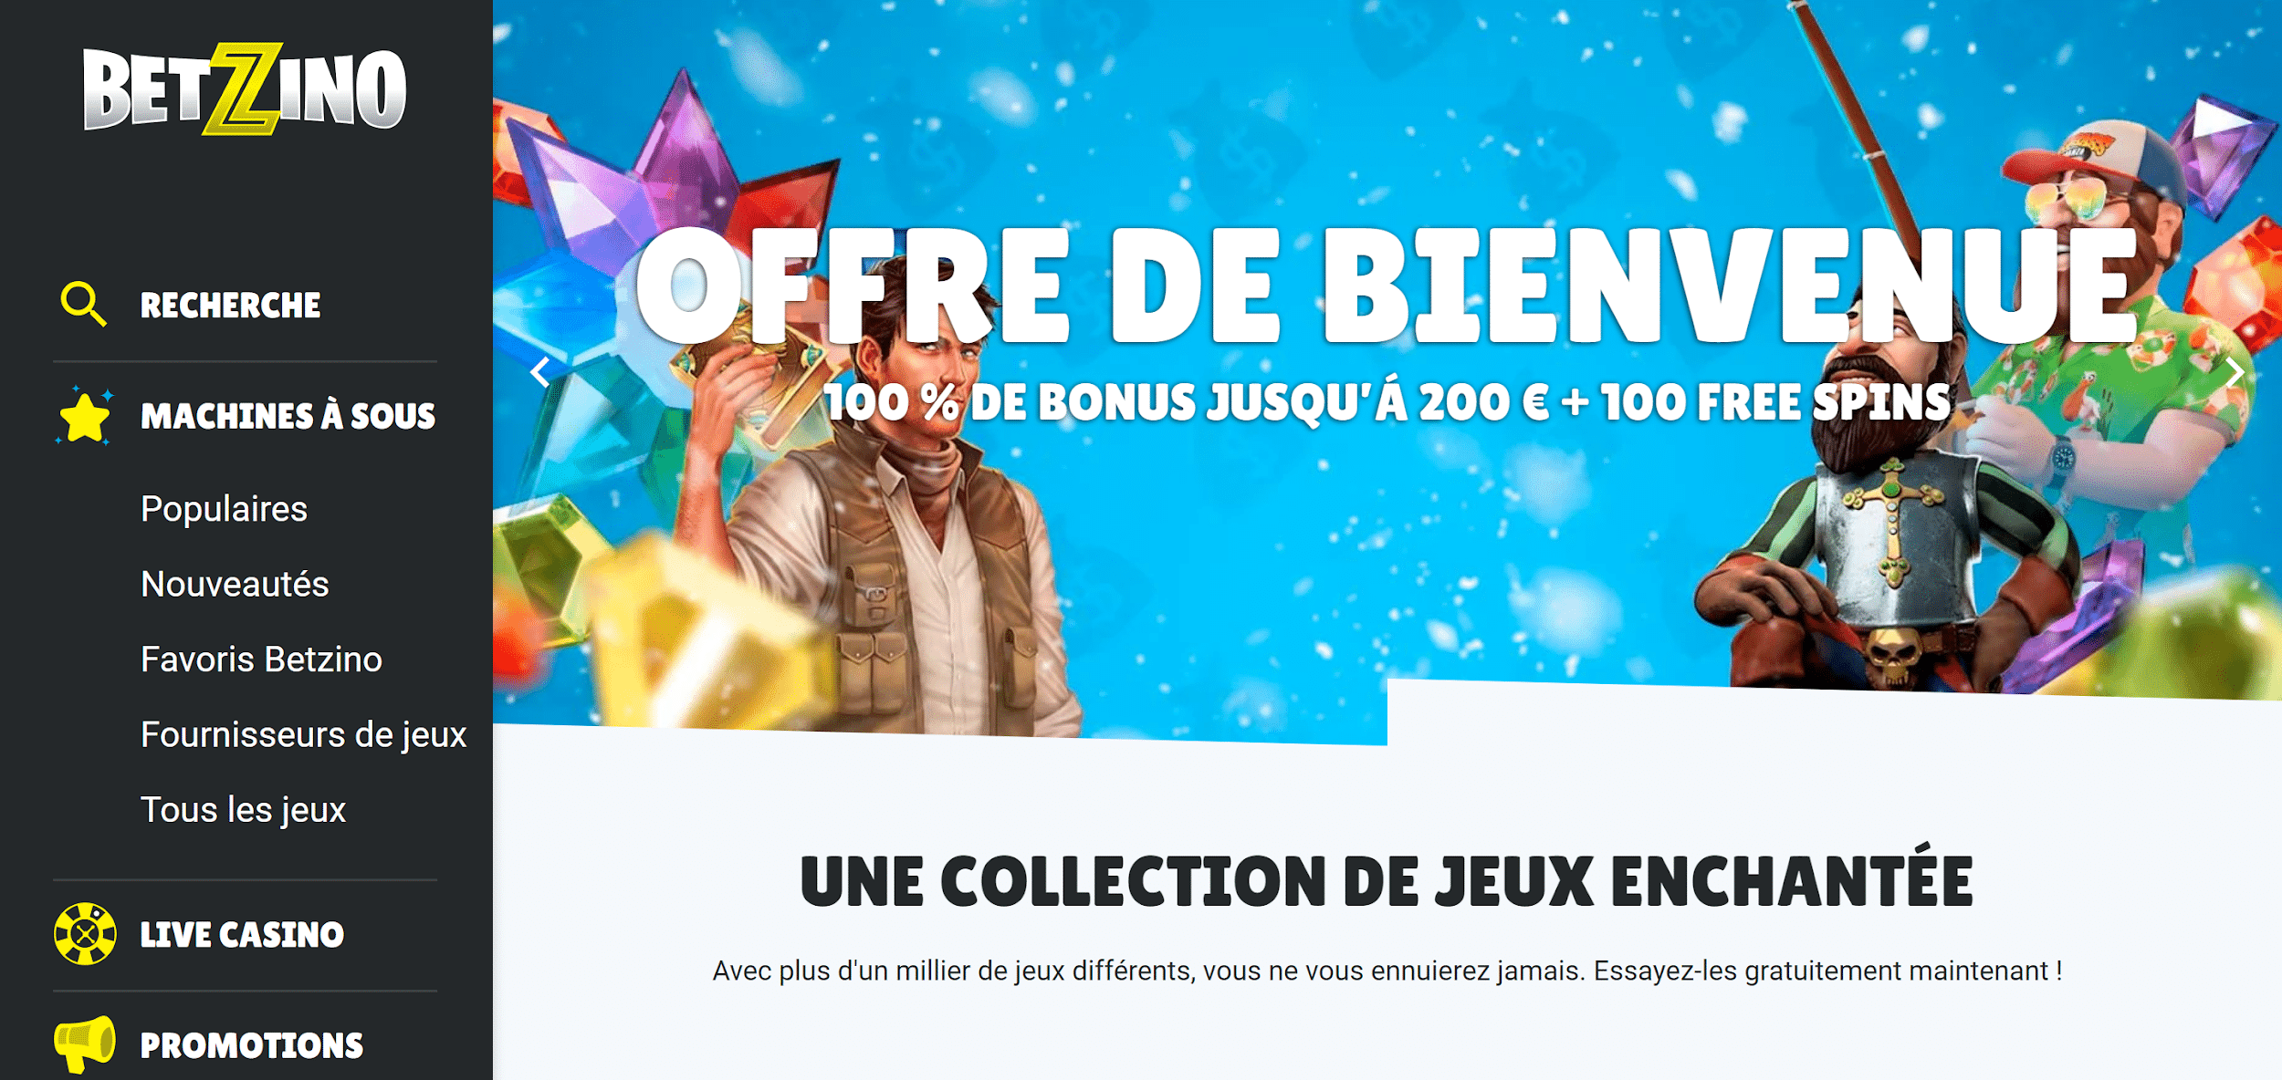The width and height of the screenshot is (2282, 1080).
Task: Click the Offre de Bienvenue banner headline
Action: point(1387,286)
